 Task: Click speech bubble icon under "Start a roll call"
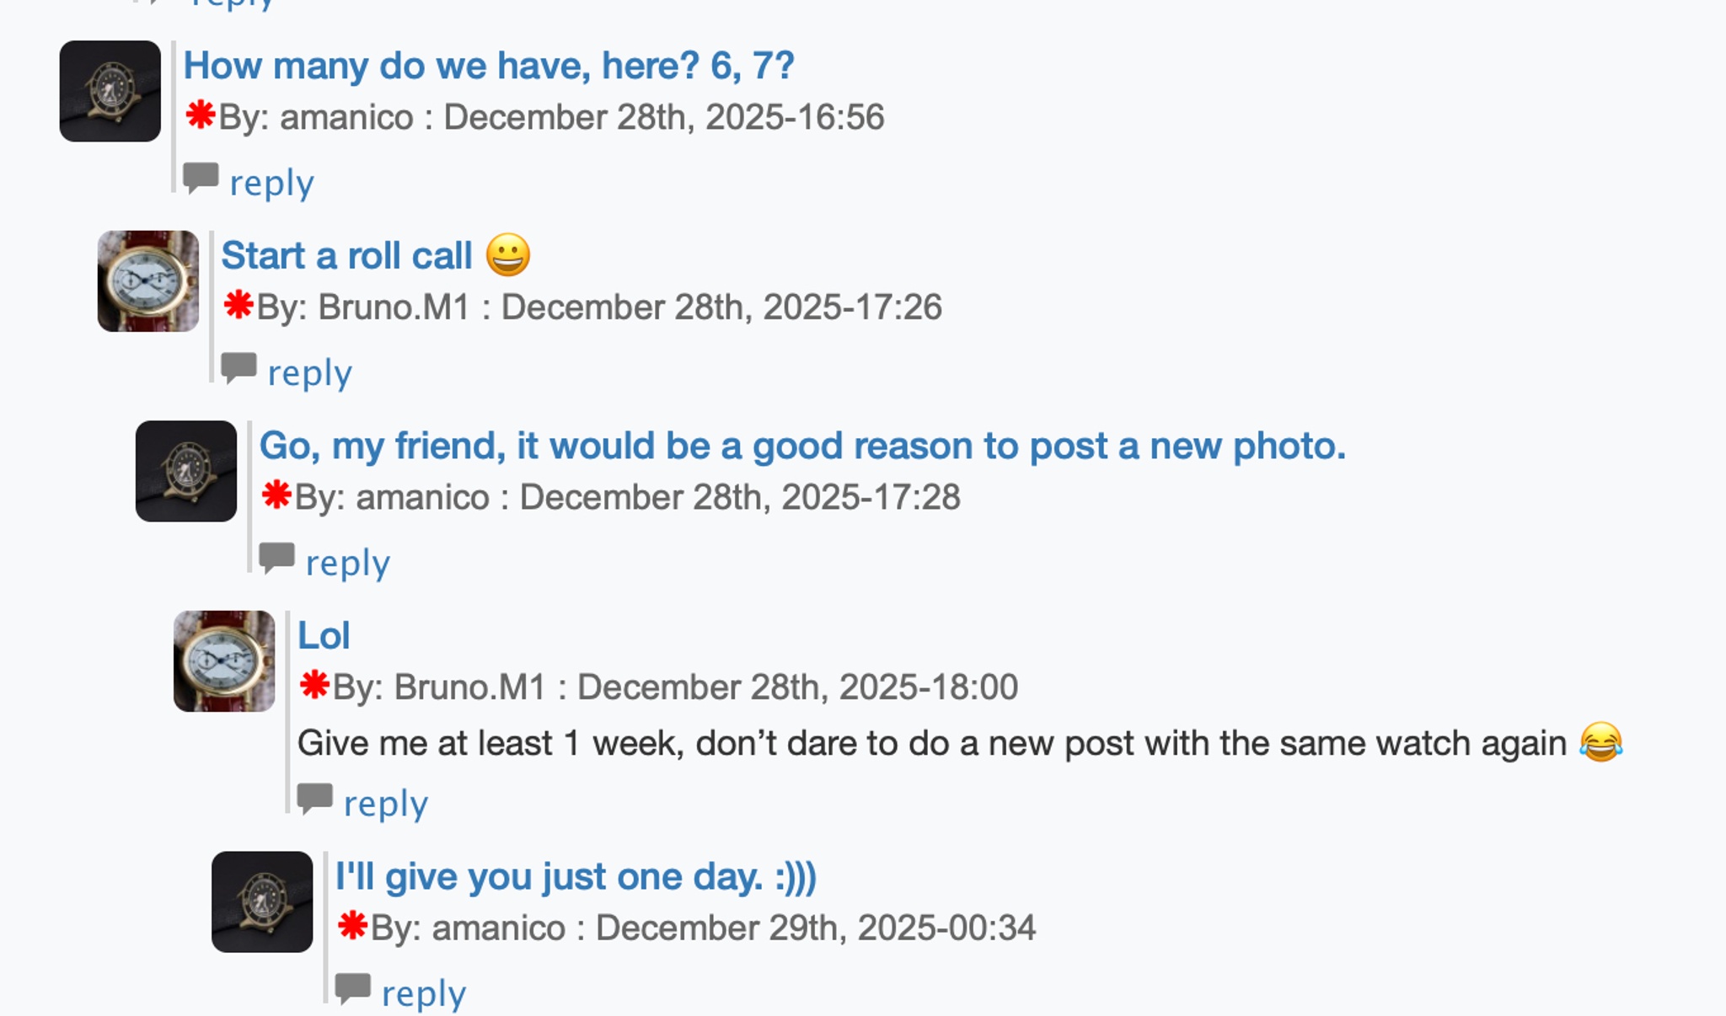[239, 368]
